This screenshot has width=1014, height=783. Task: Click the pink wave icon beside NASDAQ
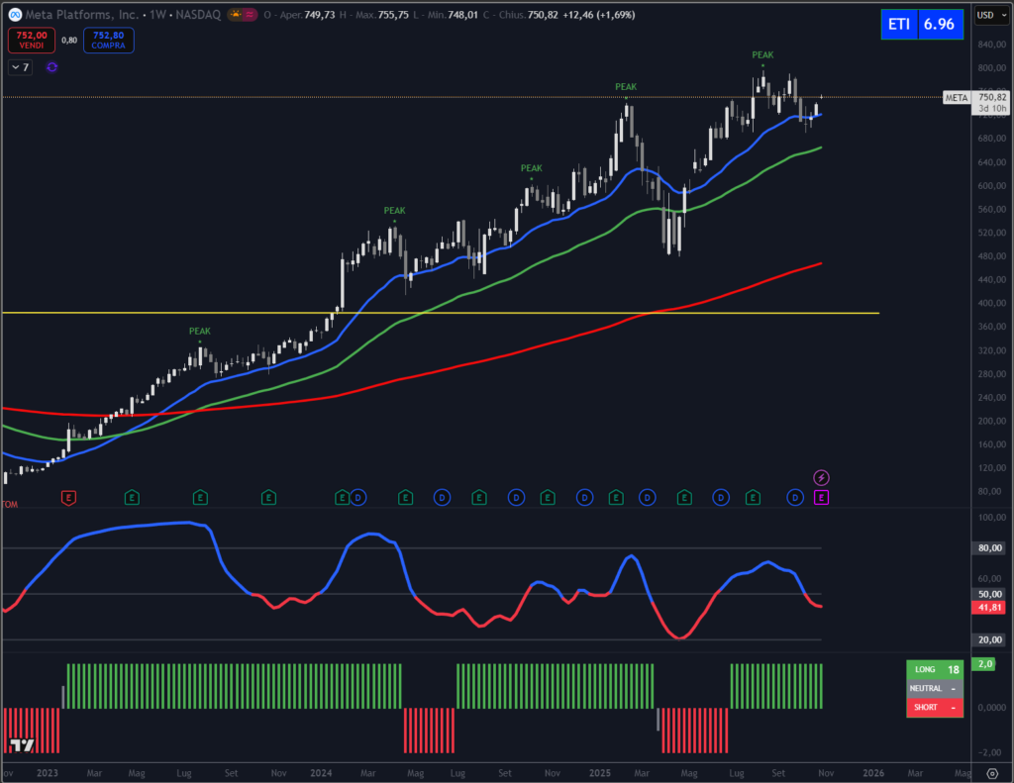tap(251, 15)
